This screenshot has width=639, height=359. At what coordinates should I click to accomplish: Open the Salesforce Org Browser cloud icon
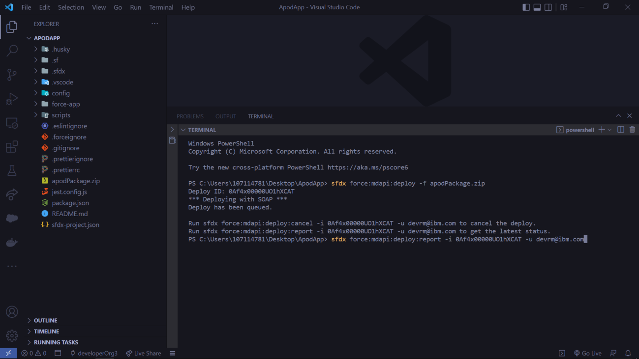pyautogui.click(x=12, y=218)
